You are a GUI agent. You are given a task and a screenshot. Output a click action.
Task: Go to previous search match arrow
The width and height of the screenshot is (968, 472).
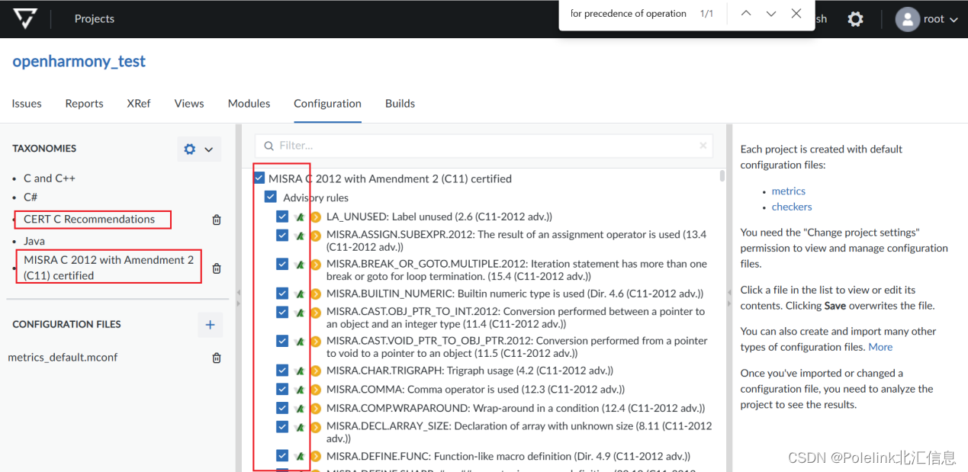746,14
